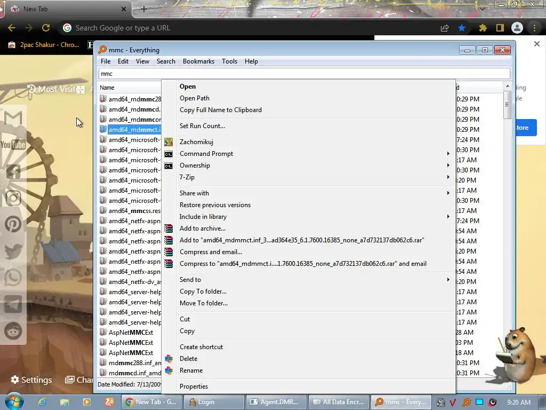Open the Help menu in Everything
The width and height of the screenshot is (546, 410).
(x=251, y=61)
